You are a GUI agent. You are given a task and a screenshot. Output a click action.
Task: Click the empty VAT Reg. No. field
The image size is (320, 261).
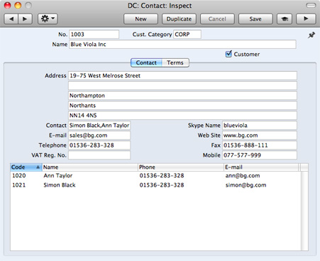pyautogui.click(x=99, y=155)
